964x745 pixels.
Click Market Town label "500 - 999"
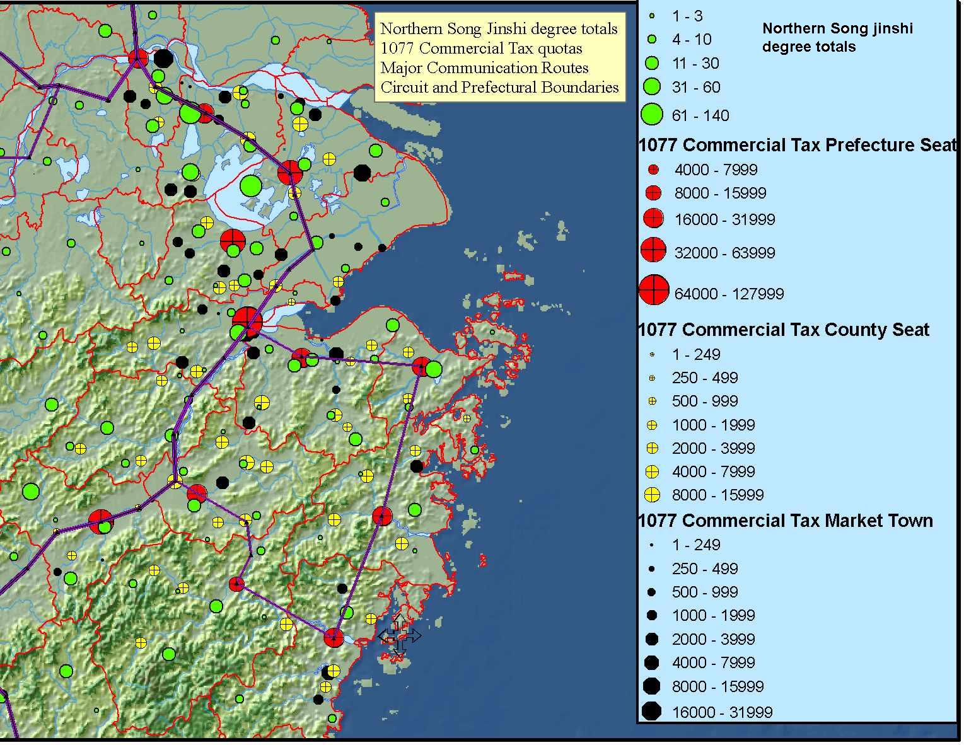click(x=705, y=592)
